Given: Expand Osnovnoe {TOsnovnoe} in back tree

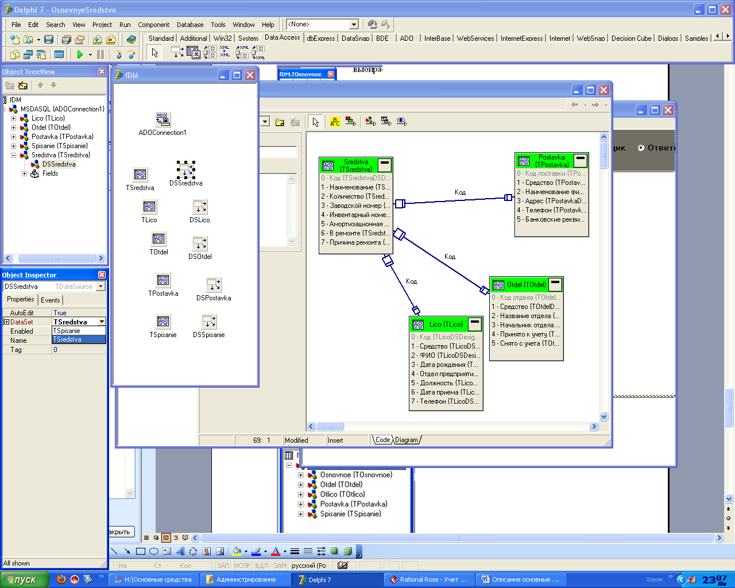Looking at the screenshot, I should click(300, 475).
